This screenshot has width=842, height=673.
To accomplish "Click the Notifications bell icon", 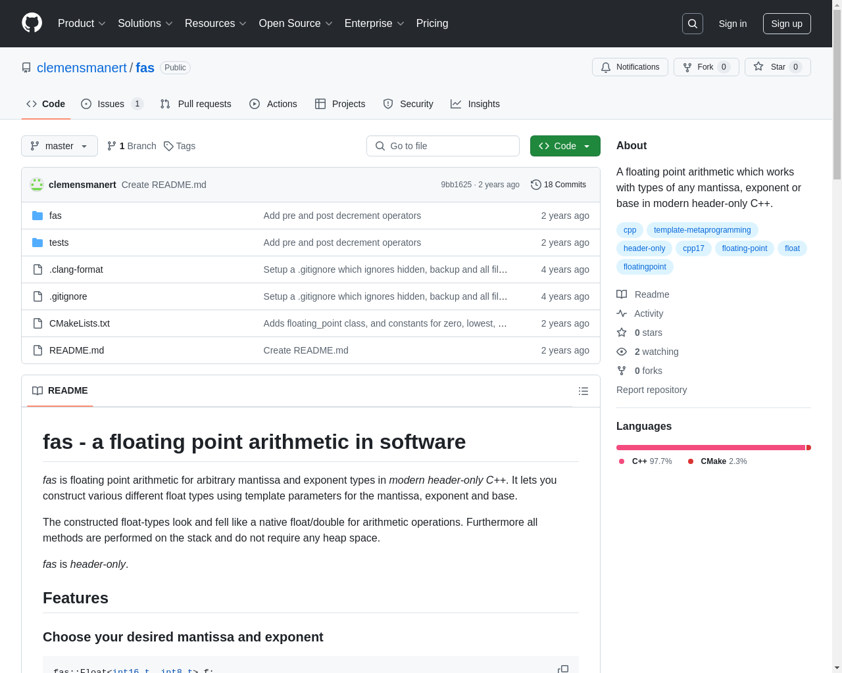I will tap(606, 67).
